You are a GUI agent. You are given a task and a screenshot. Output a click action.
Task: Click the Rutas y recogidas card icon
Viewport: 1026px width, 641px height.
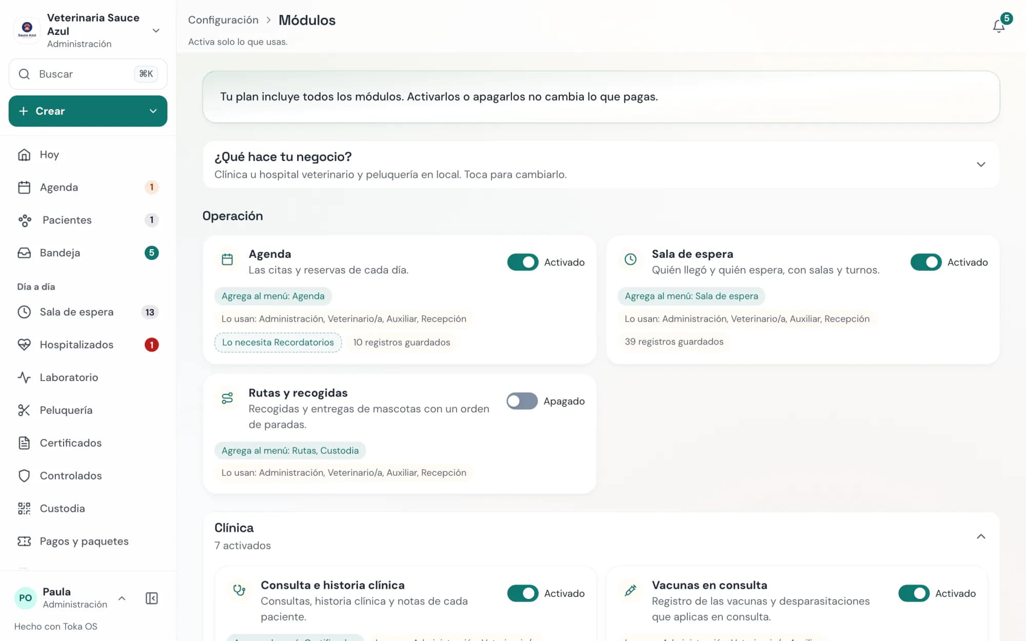coord(227,398)
